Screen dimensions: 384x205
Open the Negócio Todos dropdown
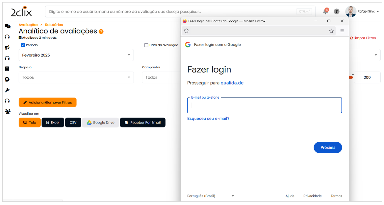point(76,78)
